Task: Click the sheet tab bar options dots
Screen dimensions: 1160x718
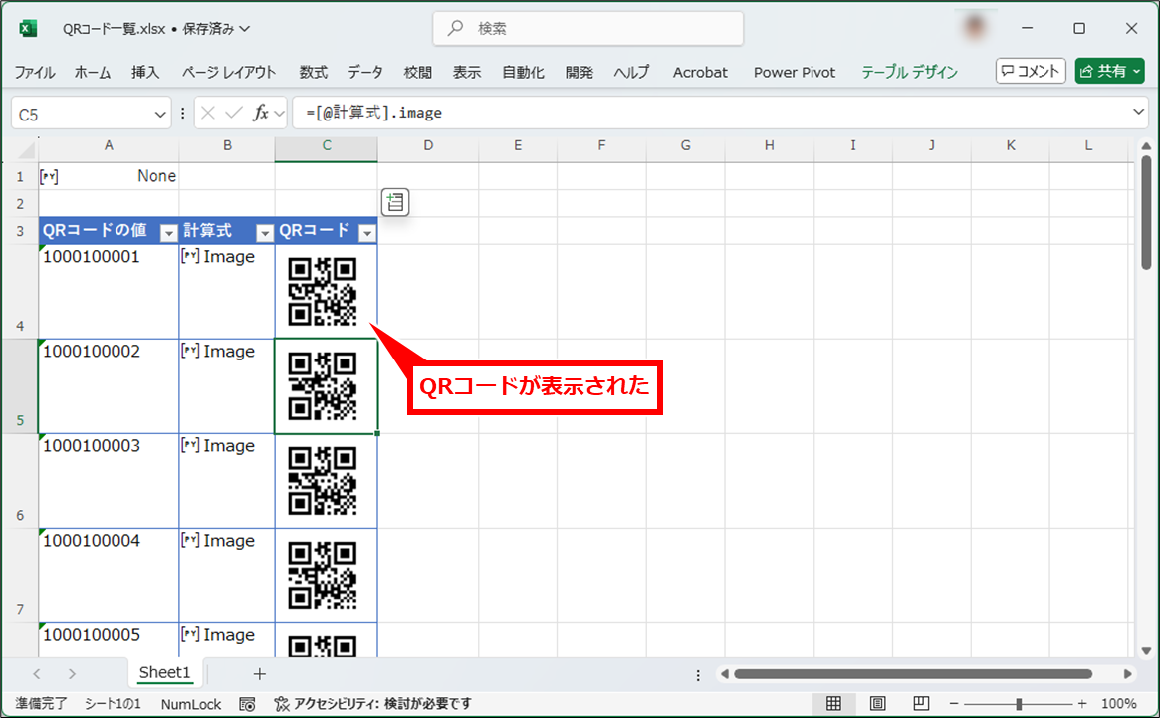Action: [x=698, y=674]
